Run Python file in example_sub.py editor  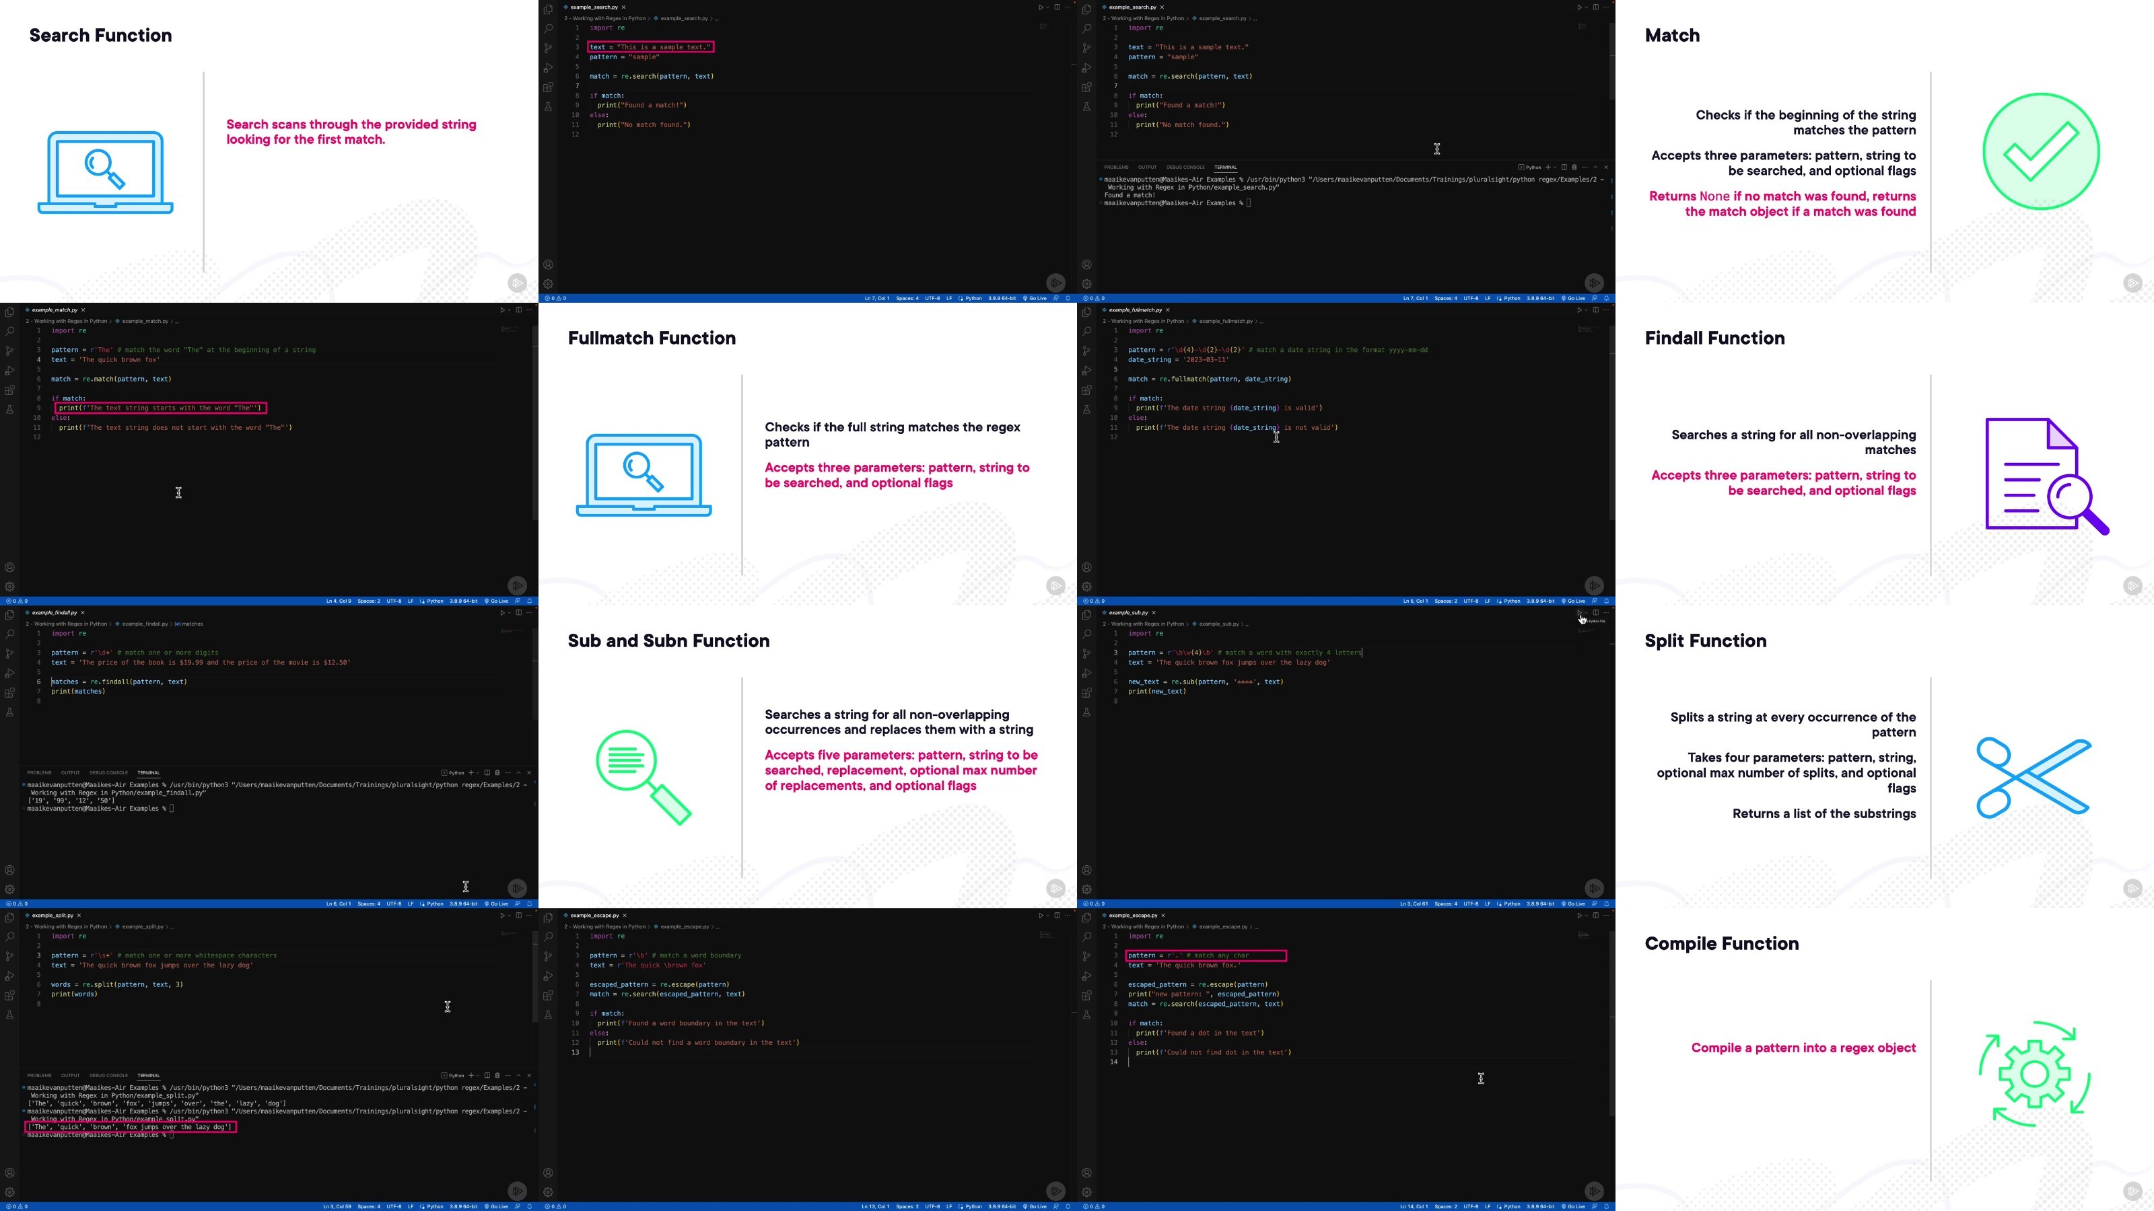1578,613
